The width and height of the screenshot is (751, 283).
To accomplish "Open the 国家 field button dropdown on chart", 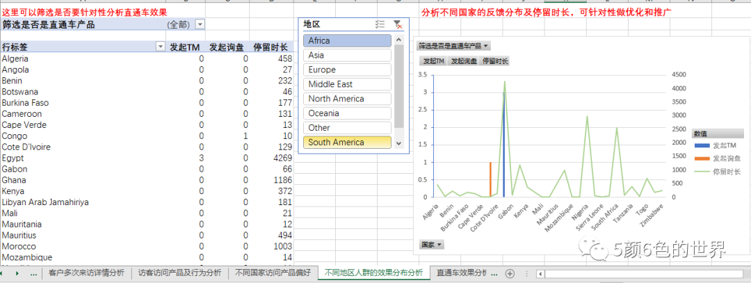I will pyautogui.click(x=432, y=245).
